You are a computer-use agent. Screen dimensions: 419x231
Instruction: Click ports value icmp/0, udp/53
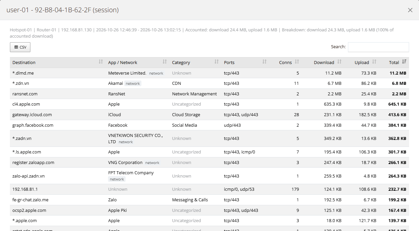[x=239, y=189]
